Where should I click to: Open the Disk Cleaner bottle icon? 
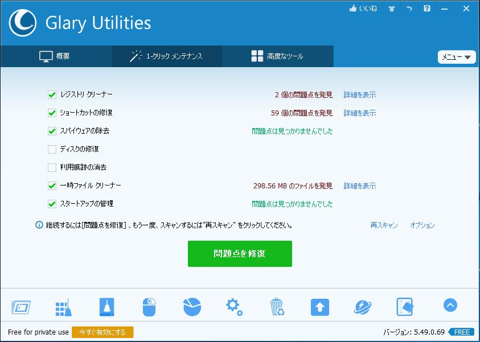106,306
